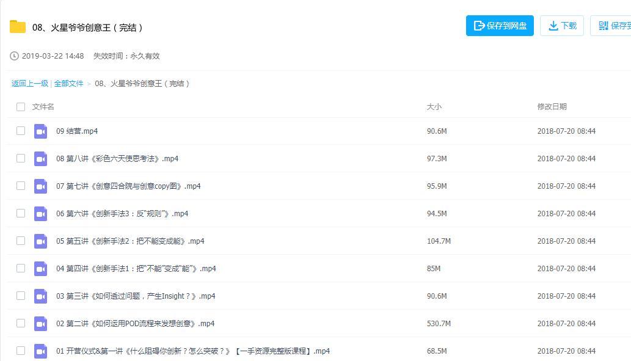The image size is (631, 361).
Task: Click video icon for 08 第八讲 file
Action: pos(41,159)
